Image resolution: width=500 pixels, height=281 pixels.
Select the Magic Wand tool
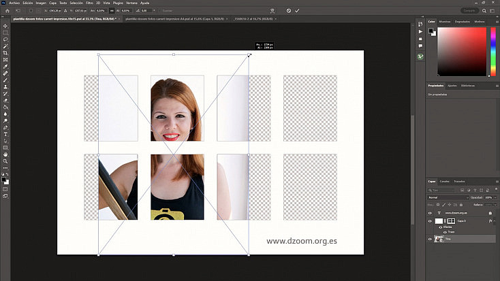5,46
